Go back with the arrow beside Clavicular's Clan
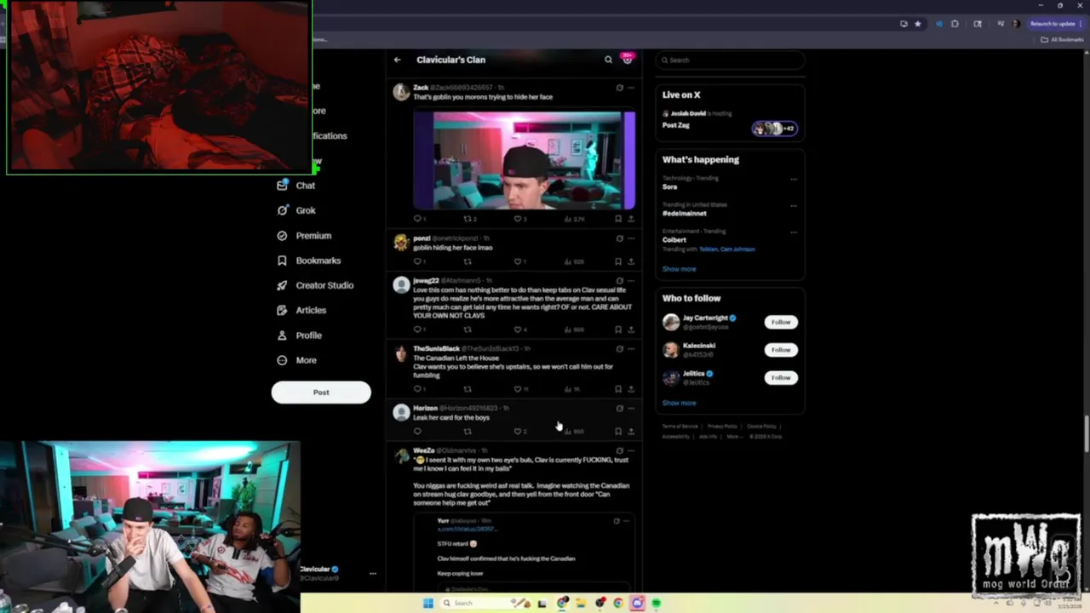1090x613 pixels. pos(397,60)
